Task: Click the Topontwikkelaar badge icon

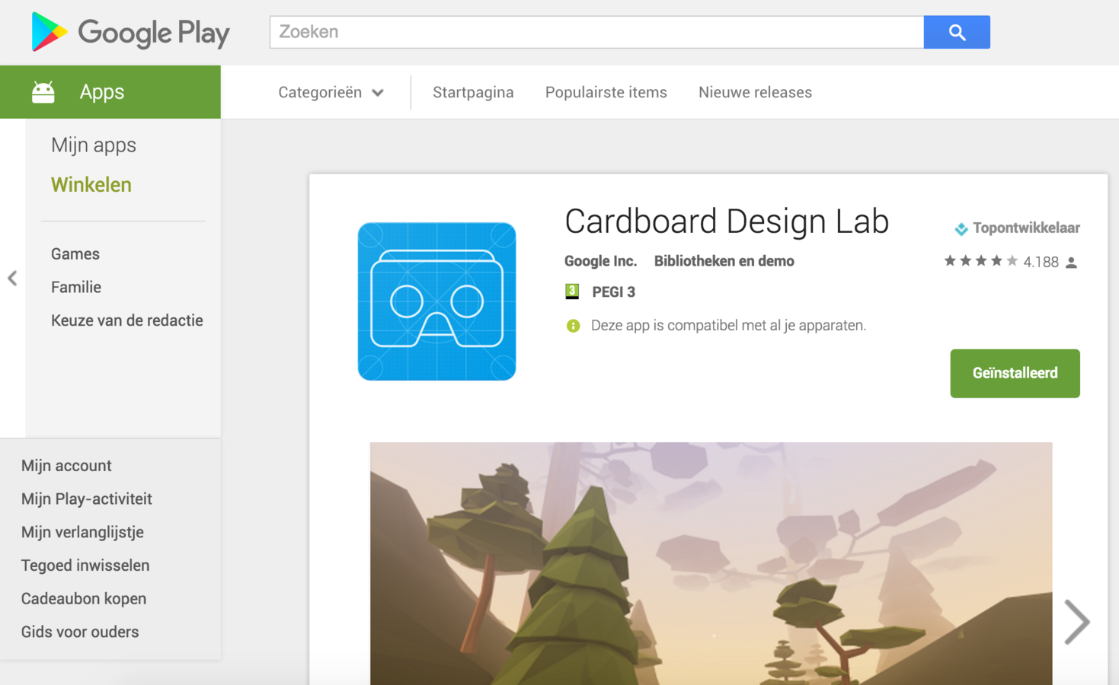Action: (x=961, y=228)
